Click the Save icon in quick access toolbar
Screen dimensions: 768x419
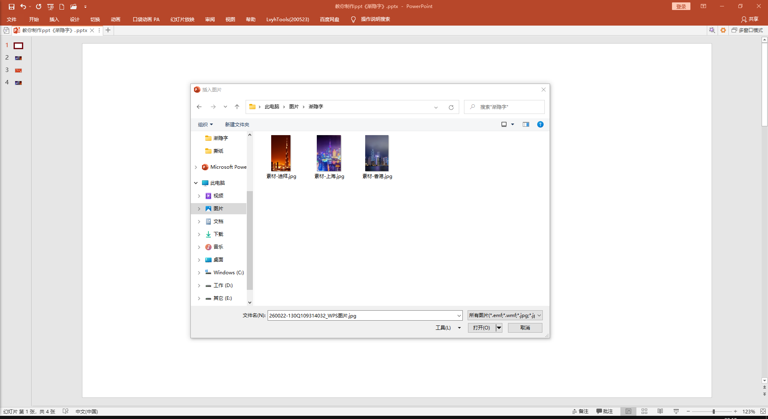coord(12,7)
